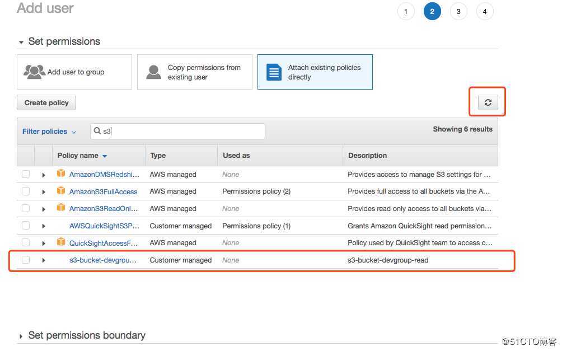Choose Add user to group option

tap(74, 72)
